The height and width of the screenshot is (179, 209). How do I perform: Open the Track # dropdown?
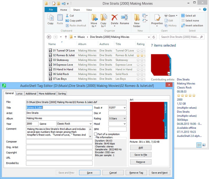coord(125,108)
